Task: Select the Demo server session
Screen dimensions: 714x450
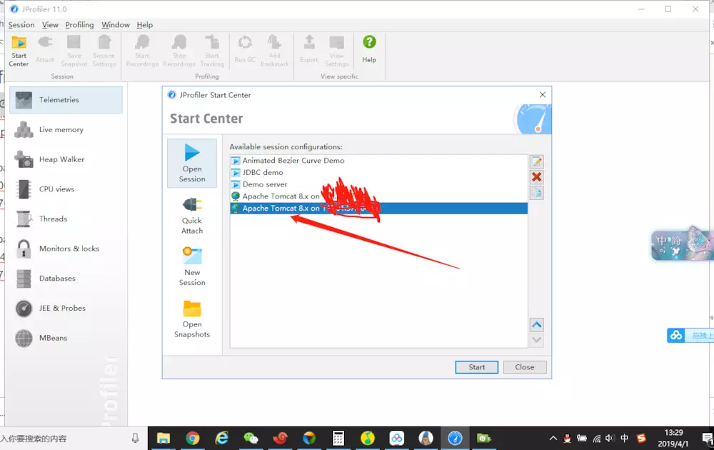Action: point(379,184)
